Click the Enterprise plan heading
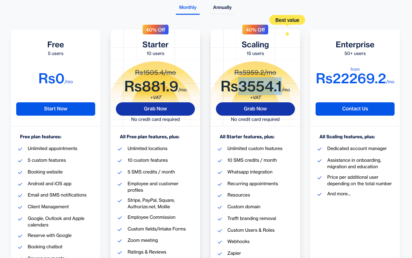412x258 pixels. pos(355,44)
